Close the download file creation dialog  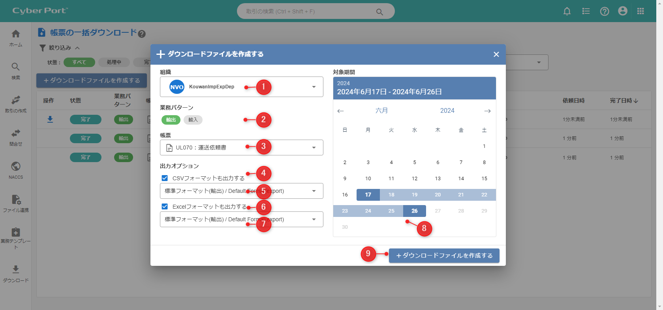(496, 54)
